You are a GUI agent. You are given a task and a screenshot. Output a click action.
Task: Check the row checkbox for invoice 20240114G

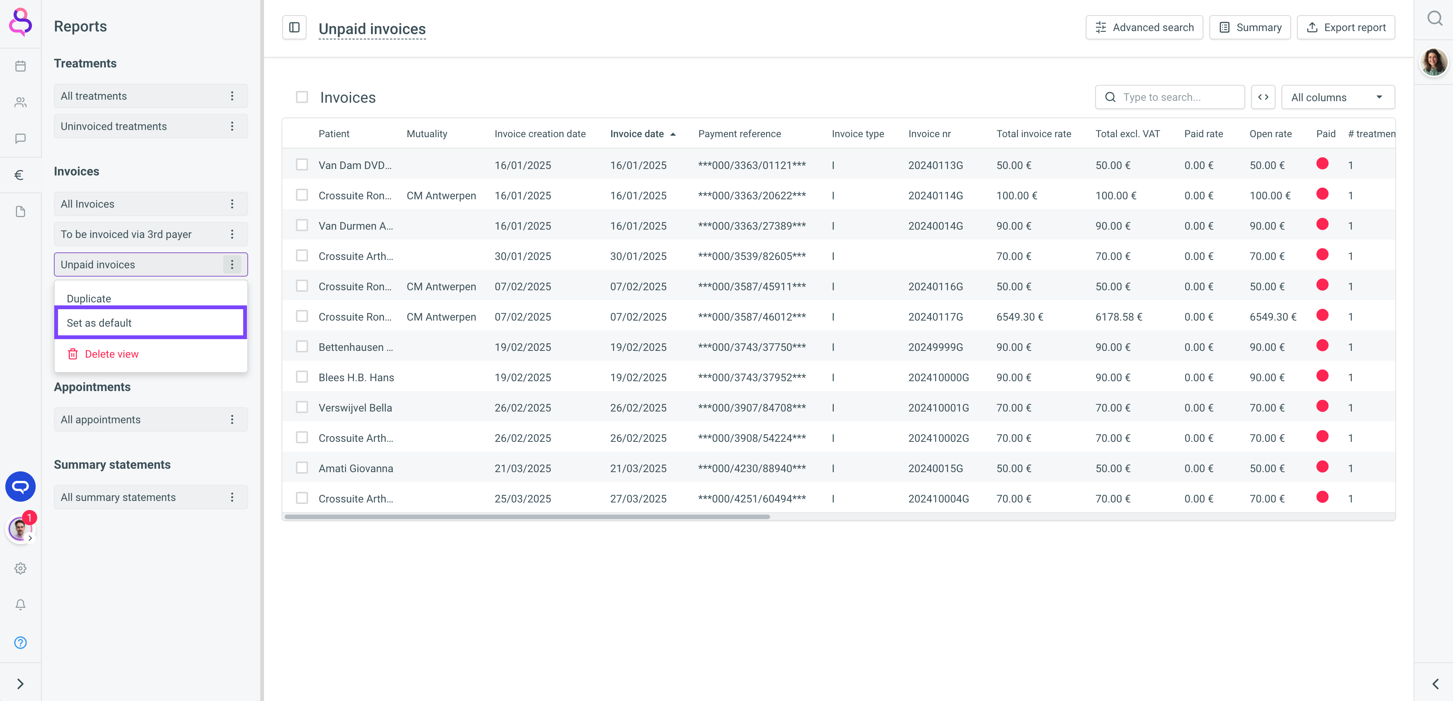click(302, 195)
